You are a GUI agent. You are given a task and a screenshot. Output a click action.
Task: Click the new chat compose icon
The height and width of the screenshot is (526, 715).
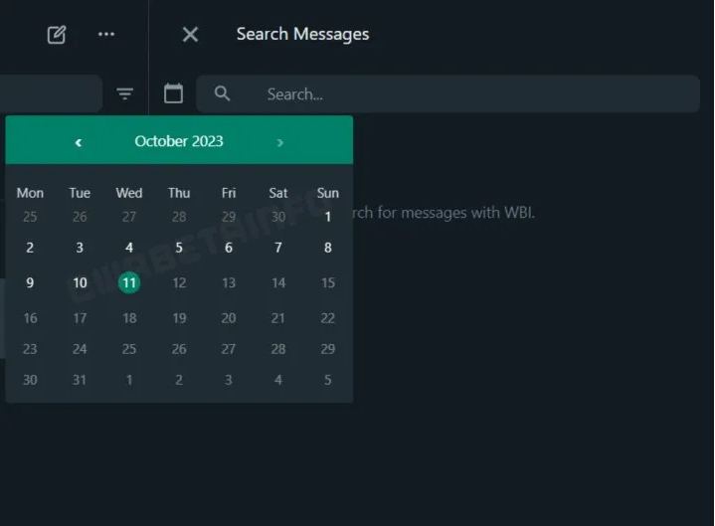(x=57, y=35)
